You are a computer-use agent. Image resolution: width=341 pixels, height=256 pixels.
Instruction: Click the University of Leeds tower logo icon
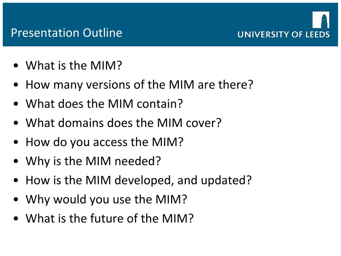pos(321,20)
